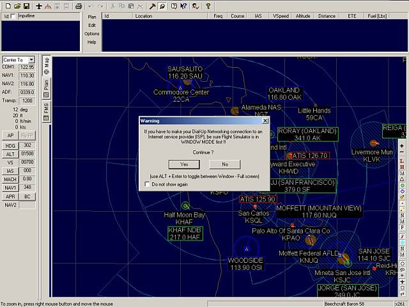Click the Save disk toolbar icon
Image resolution: width=409 pixels, height=307 pixels.
point(26,6)
